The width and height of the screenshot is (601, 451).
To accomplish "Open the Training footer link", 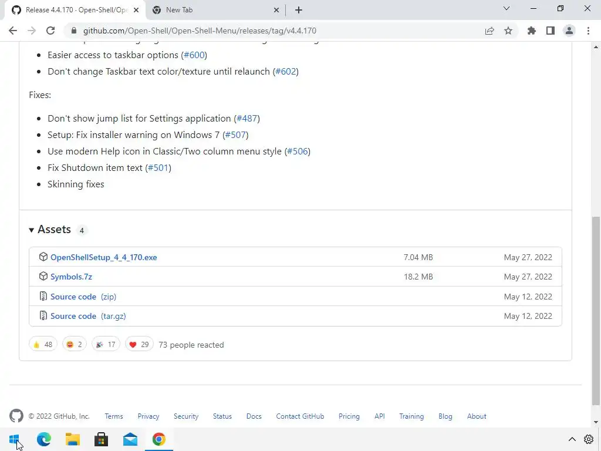I will coord(411,416).
